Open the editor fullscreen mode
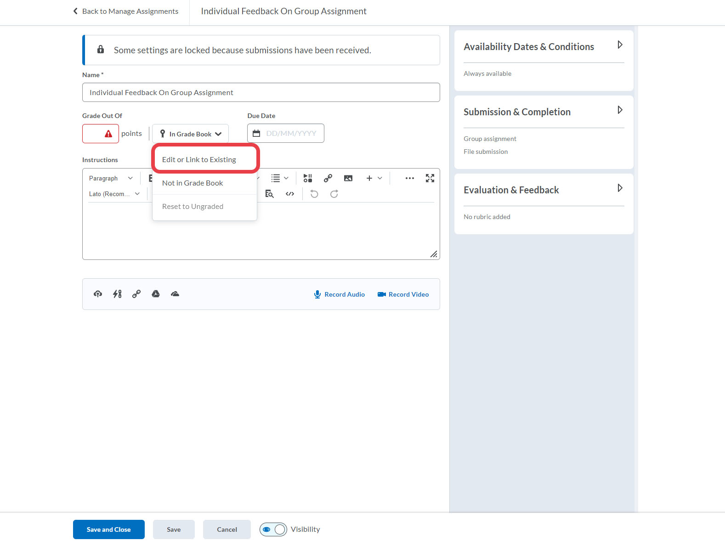This screenshot has height=546, width=725. [x=430, y=178]
